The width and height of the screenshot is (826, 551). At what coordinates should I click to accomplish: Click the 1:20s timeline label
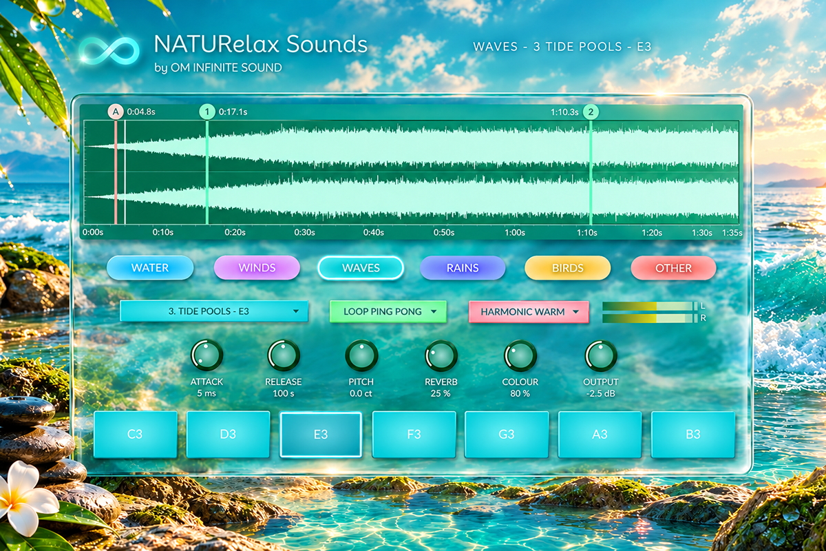pos(651,233)
